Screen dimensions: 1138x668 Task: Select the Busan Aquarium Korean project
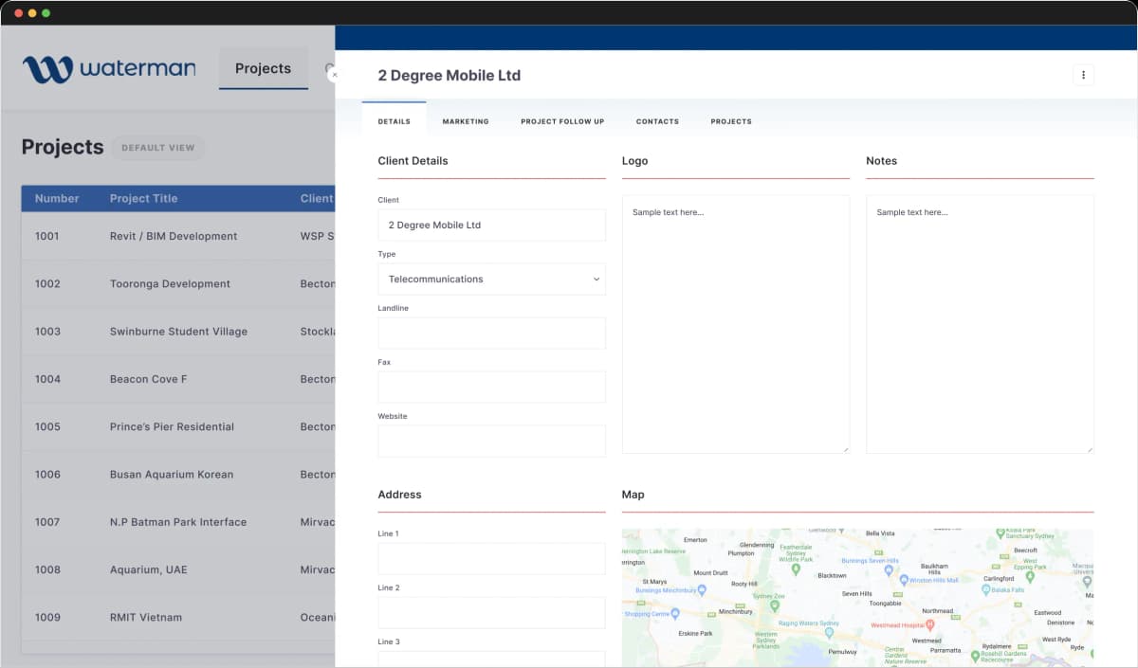[178, 474]
